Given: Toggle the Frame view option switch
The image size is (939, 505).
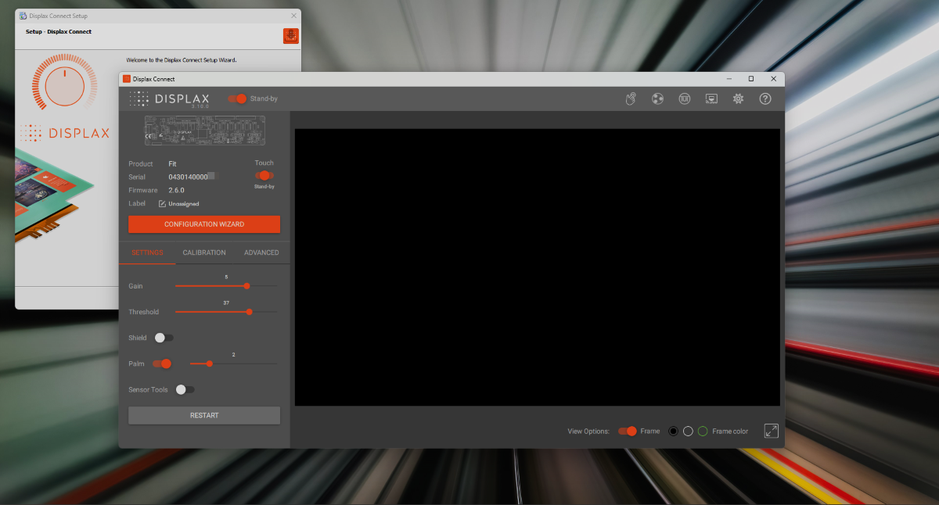Looking at the screenshot, I should (x=627, y=431).
